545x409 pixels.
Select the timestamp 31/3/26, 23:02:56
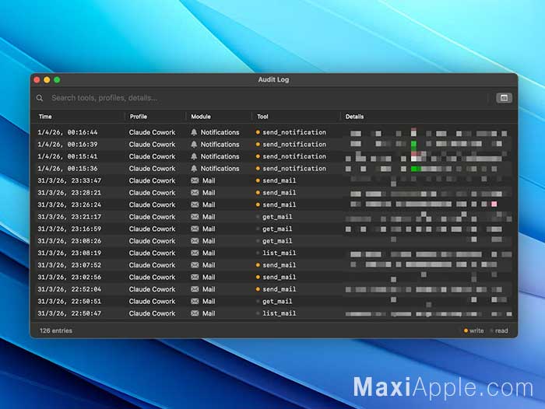69,277
